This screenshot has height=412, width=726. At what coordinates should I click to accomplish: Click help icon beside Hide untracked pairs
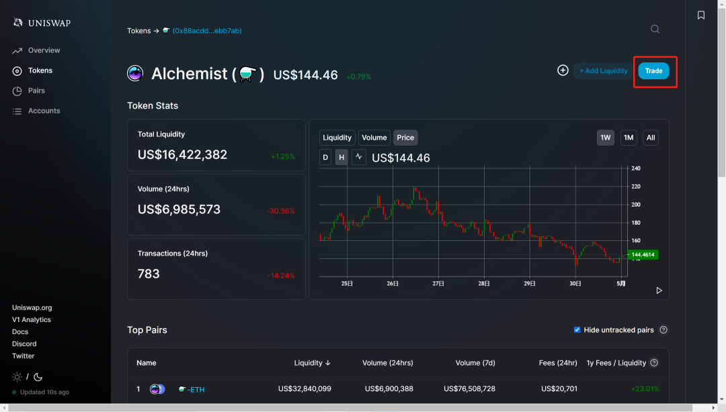click(663, 329)
